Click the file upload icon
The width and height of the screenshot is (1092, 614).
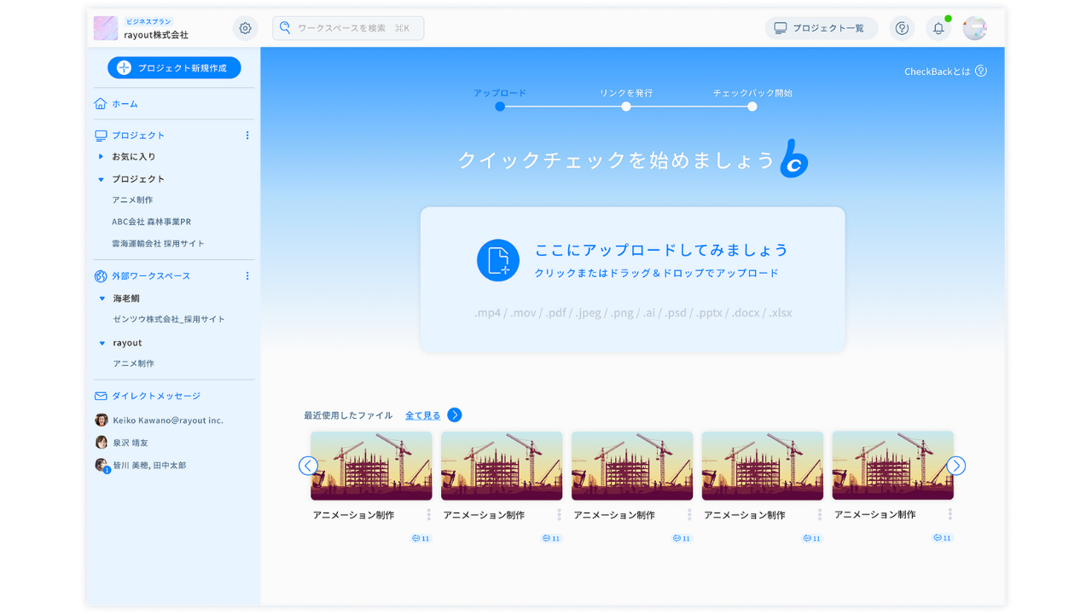[498, 260]
